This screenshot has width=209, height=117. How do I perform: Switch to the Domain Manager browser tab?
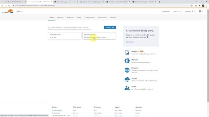pos(66,2)
